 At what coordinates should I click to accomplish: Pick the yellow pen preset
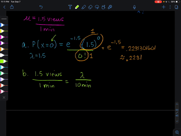click(4, 31)
